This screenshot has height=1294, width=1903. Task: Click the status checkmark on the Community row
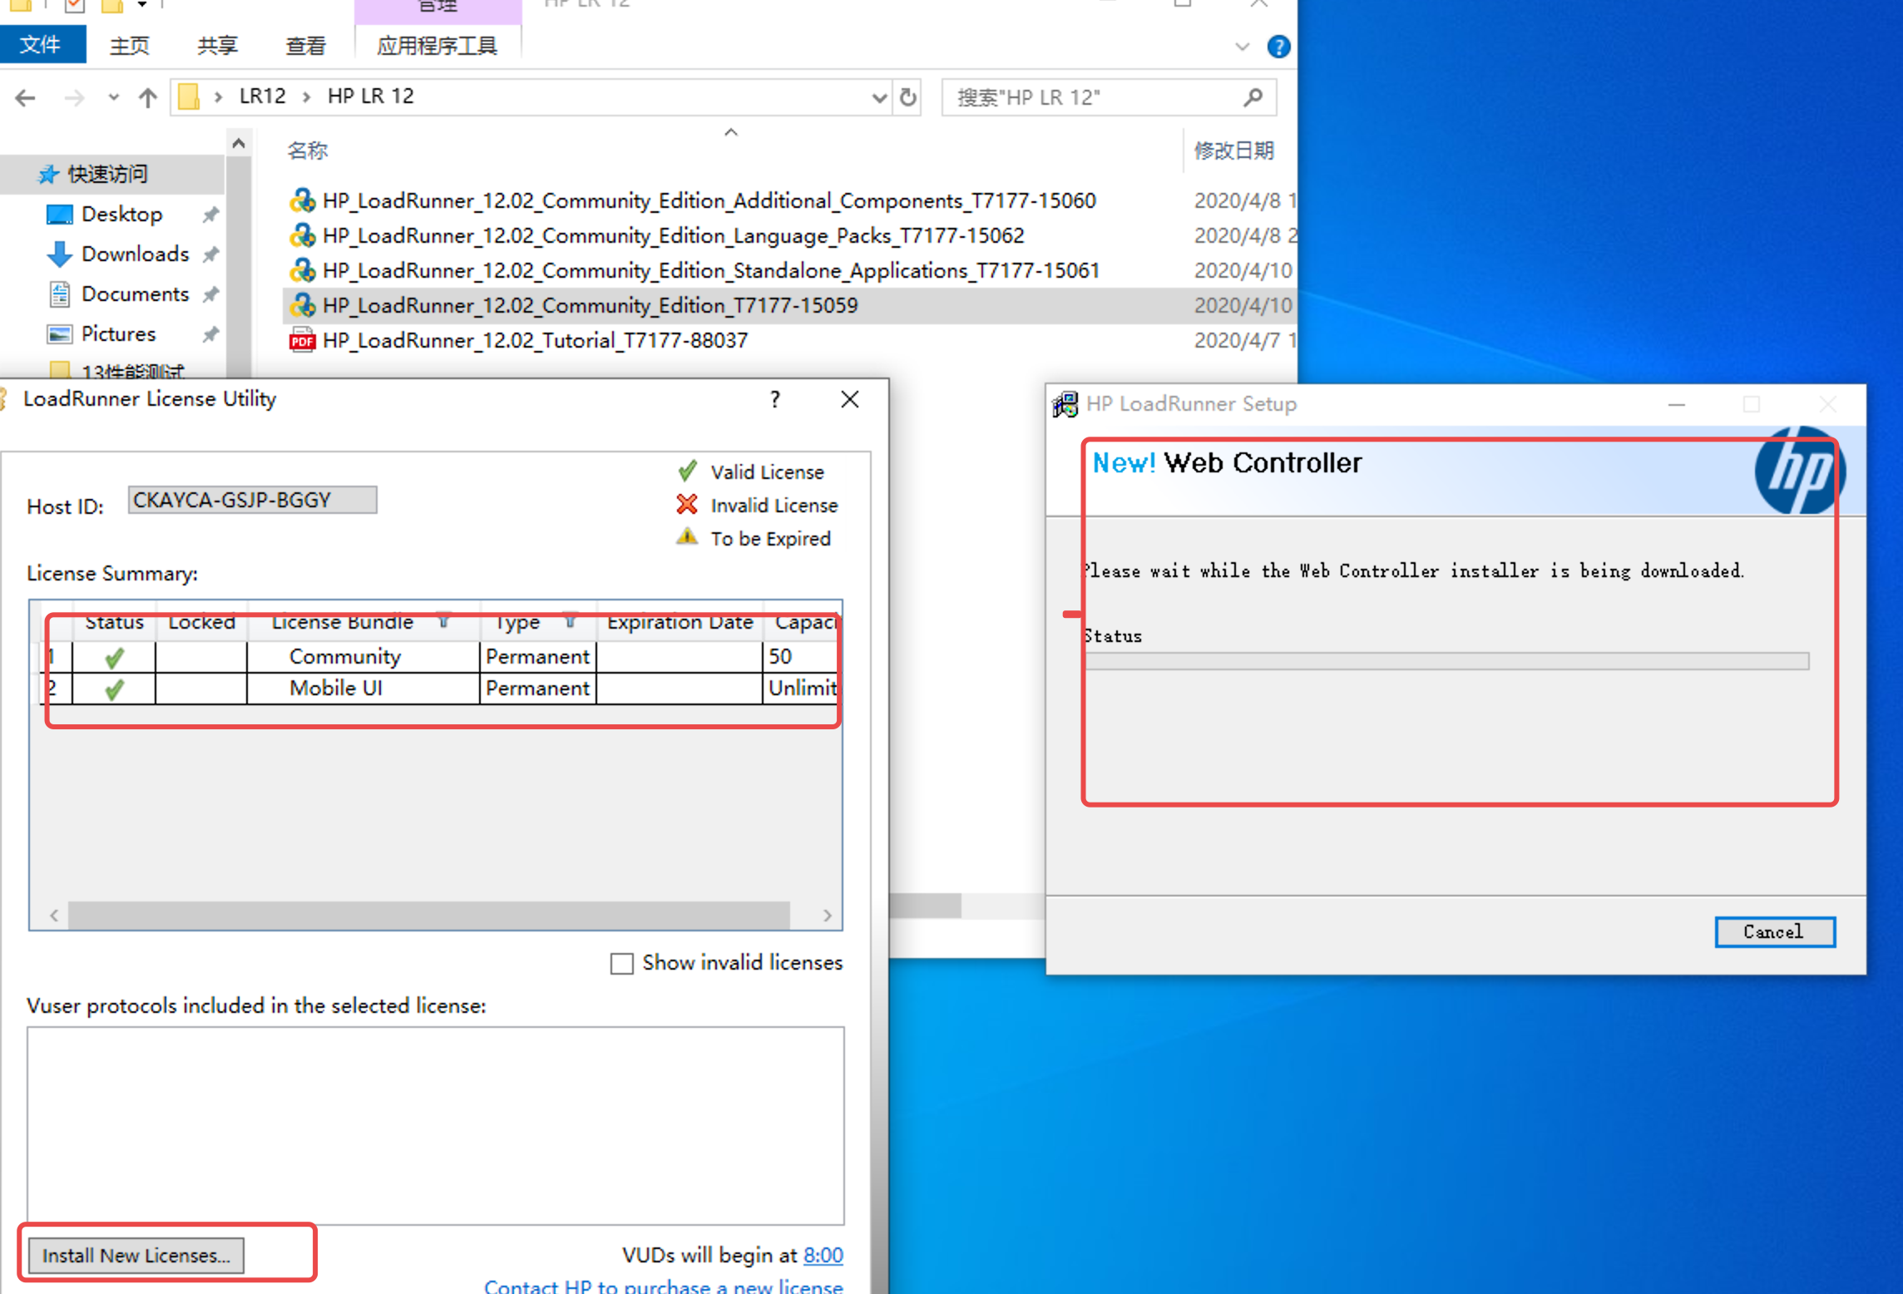pyautogui.click(x=113, y=656)
